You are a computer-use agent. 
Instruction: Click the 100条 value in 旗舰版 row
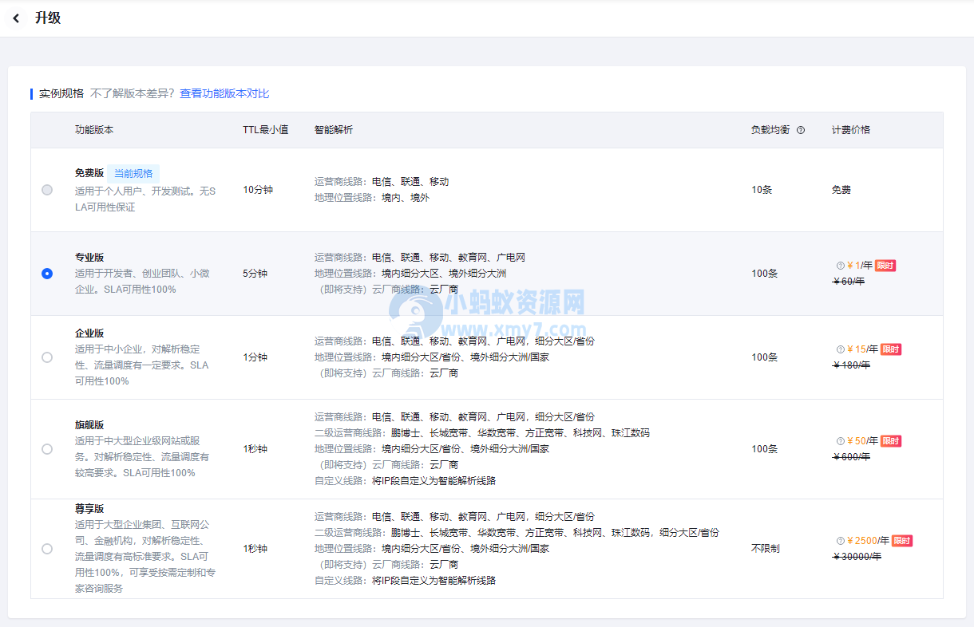click(x=765, y=449)
